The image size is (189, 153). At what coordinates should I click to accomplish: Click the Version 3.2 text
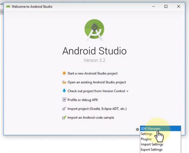[94, 60]
